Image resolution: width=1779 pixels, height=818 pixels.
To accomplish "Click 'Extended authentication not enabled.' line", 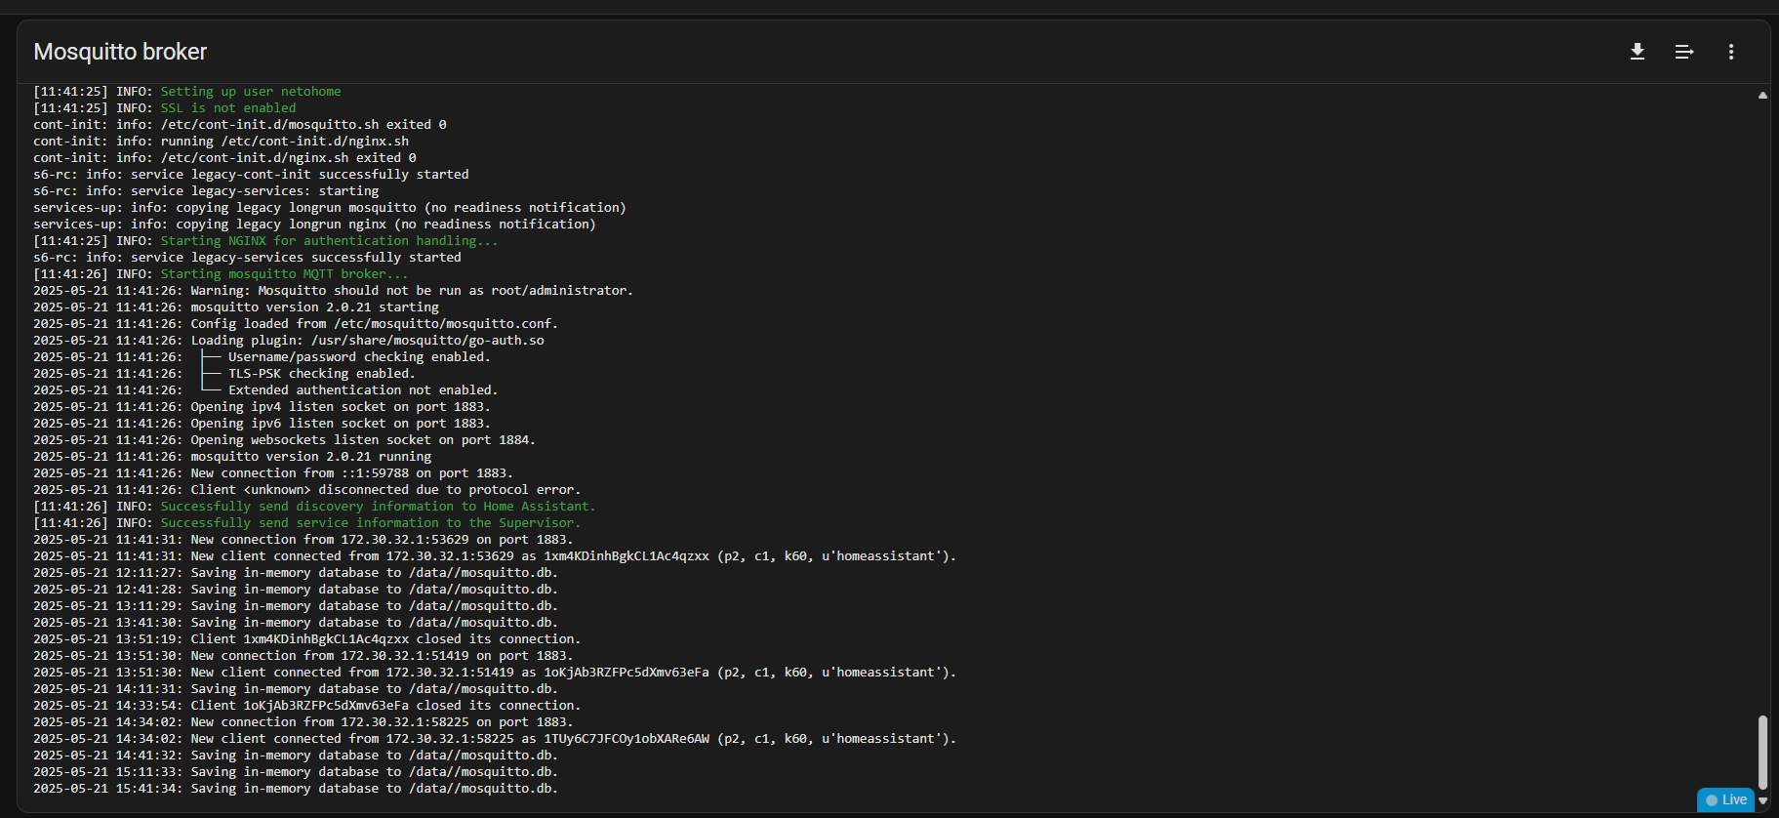I will pyautogui.click(x=265, y=390).
